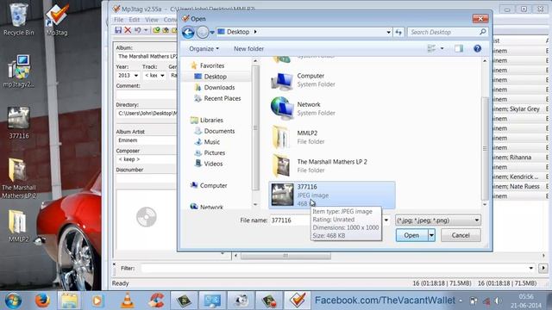The image size is (552, 310).
Task: Click the album cover art placeholder disc
Action: [147, 217]
